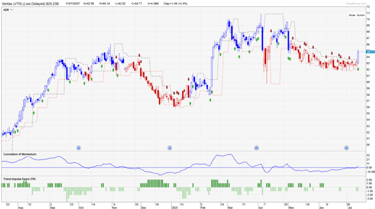Screen dimensions: 375x209
Task: Click the event marker icon near late December
Action: click(170, 148)
